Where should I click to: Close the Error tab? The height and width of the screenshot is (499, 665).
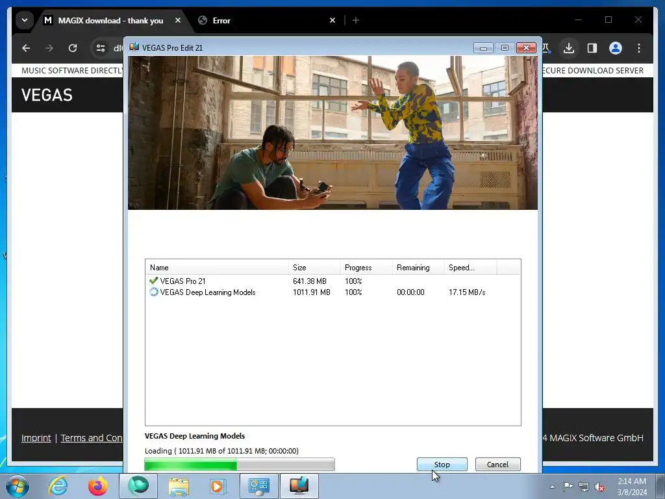pos(332,20)
